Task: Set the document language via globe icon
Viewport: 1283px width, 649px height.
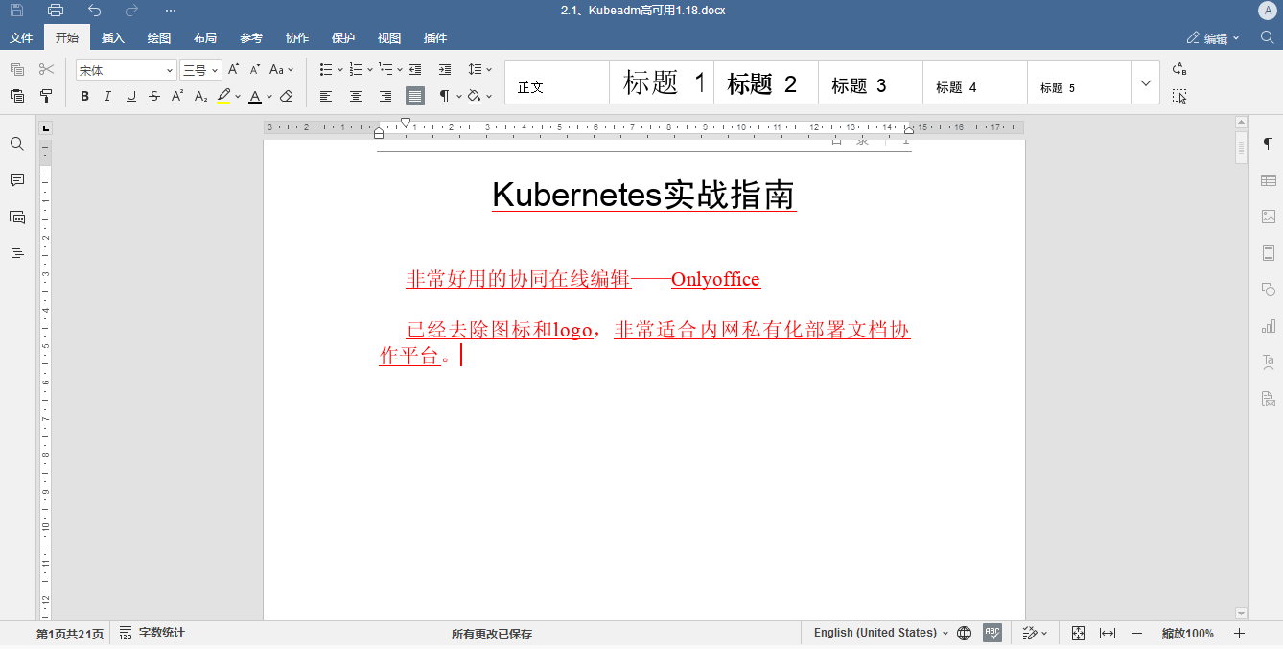Action: pos(965,634)
